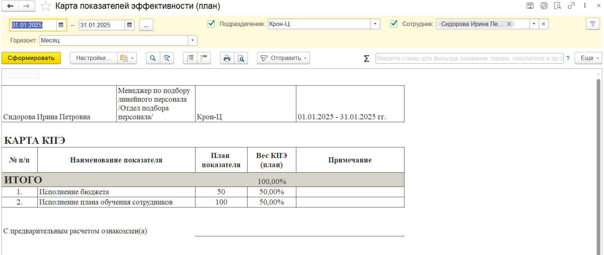Click Примечание column header

point(350,160)
